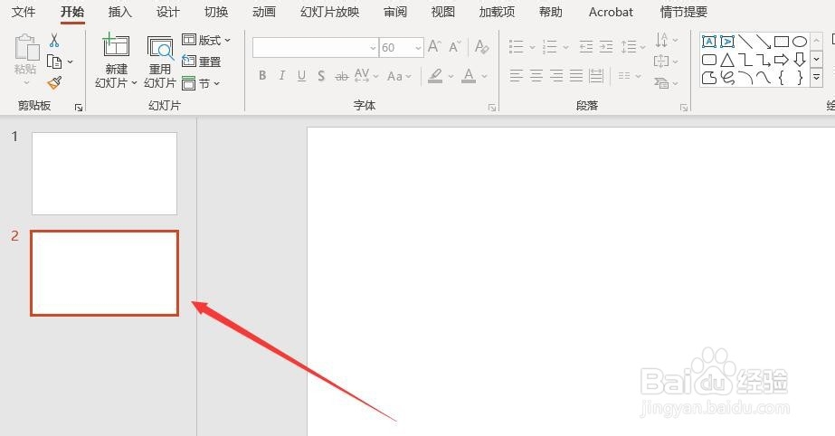Screen dimensions: 835x436
Task: Select the arrow line shape
Action: (x=764, y=42)
